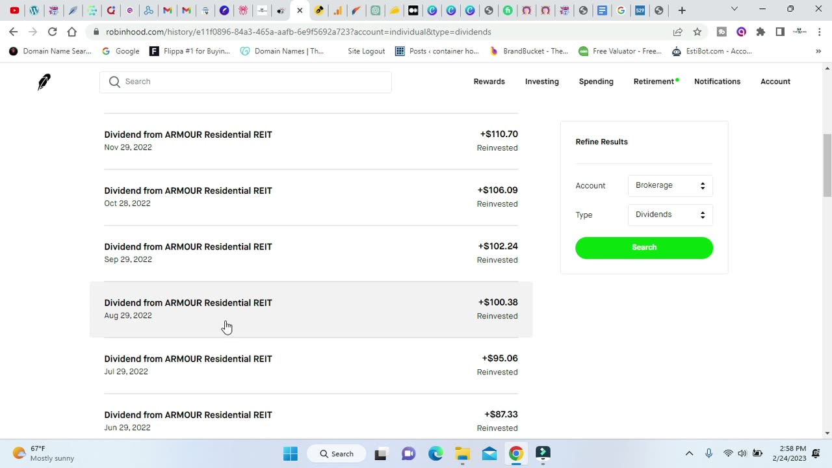The height and width of the screenshot is (468, 832).
Task: Click the Chrome icon on the taskbar
Action: pos(516,454)
